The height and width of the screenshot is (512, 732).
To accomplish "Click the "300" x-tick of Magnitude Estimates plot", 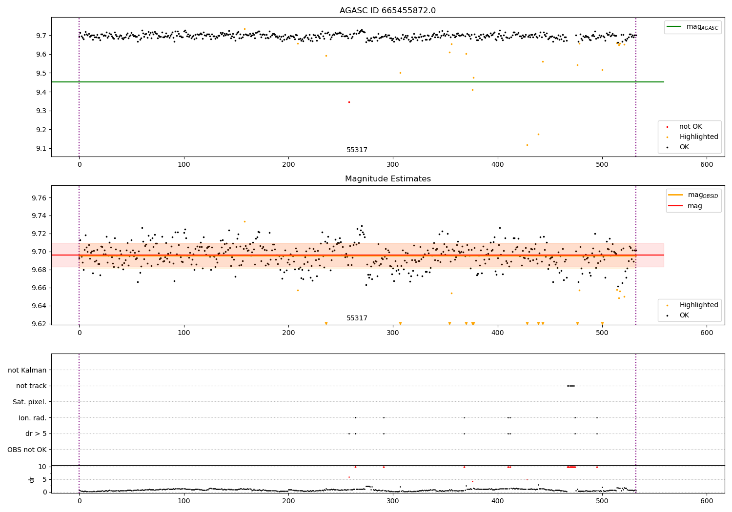I will tap(393, 333).
